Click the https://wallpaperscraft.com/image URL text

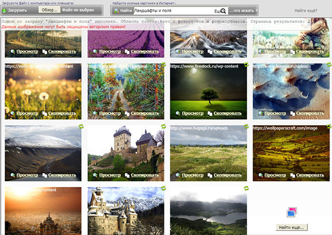[285, 128]
